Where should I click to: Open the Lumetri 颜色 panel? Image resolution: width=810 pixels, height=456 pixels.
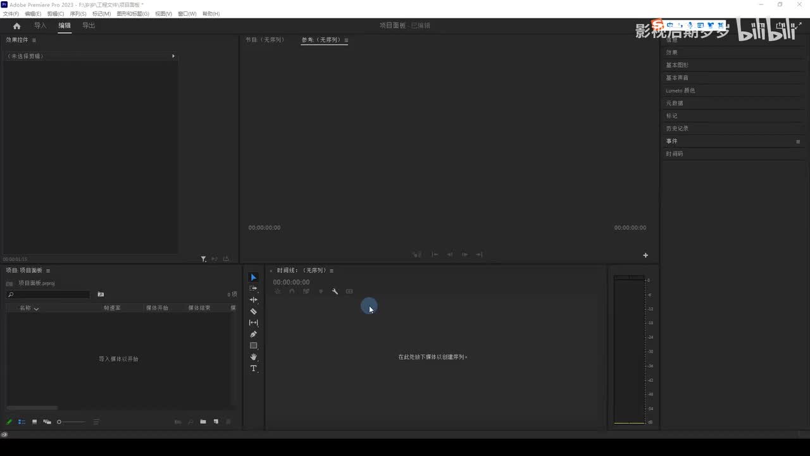click(680, 91)
